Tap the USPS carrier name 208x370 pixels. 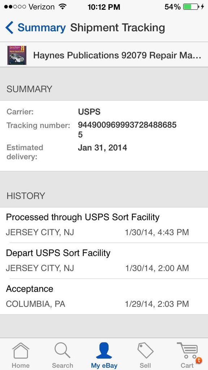[x=89, y=112]
